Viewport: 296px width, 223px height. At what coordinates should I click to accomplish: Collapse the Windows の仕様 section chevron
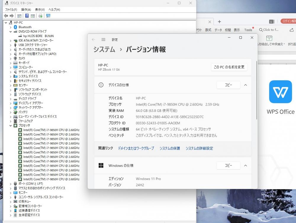[245, 166]
